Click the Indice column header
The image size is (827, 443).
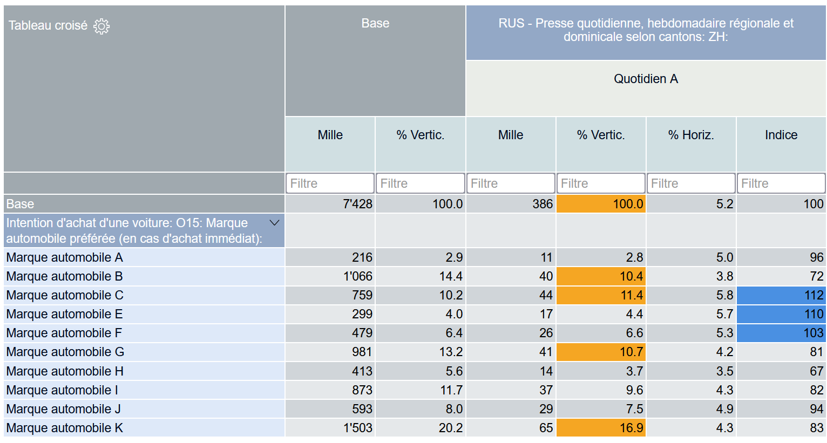point(781,135)
